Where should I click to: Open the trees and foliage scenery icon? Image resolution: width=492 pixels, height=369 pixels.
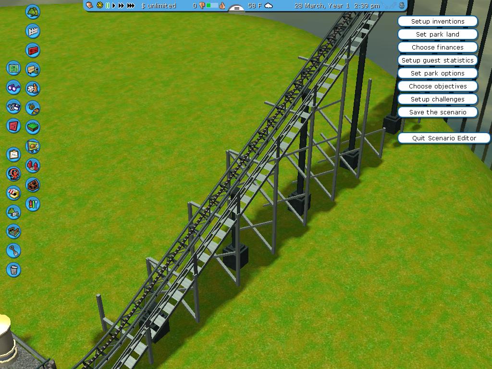pyautogui.click(x=33, y=12)
